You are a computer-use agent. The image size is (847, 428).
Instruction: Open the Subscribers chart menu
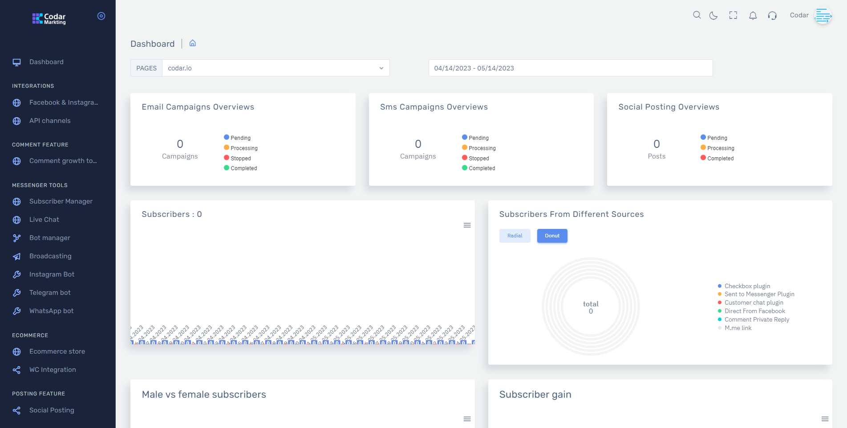(466, 225)
